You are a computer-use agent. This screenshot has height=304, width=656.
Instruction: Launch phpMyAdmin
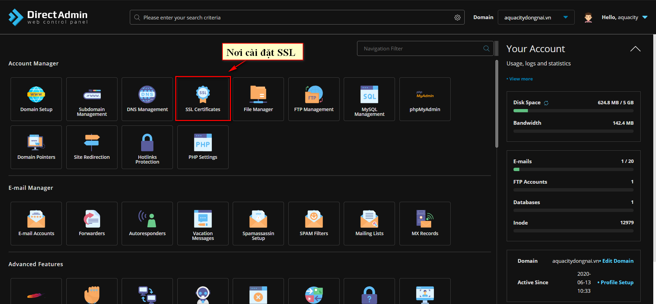[x=425, y=99]
